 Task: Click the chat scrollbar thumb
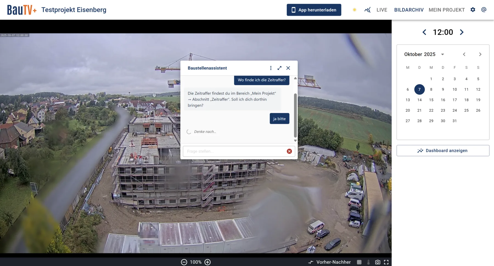click(295, 115)
